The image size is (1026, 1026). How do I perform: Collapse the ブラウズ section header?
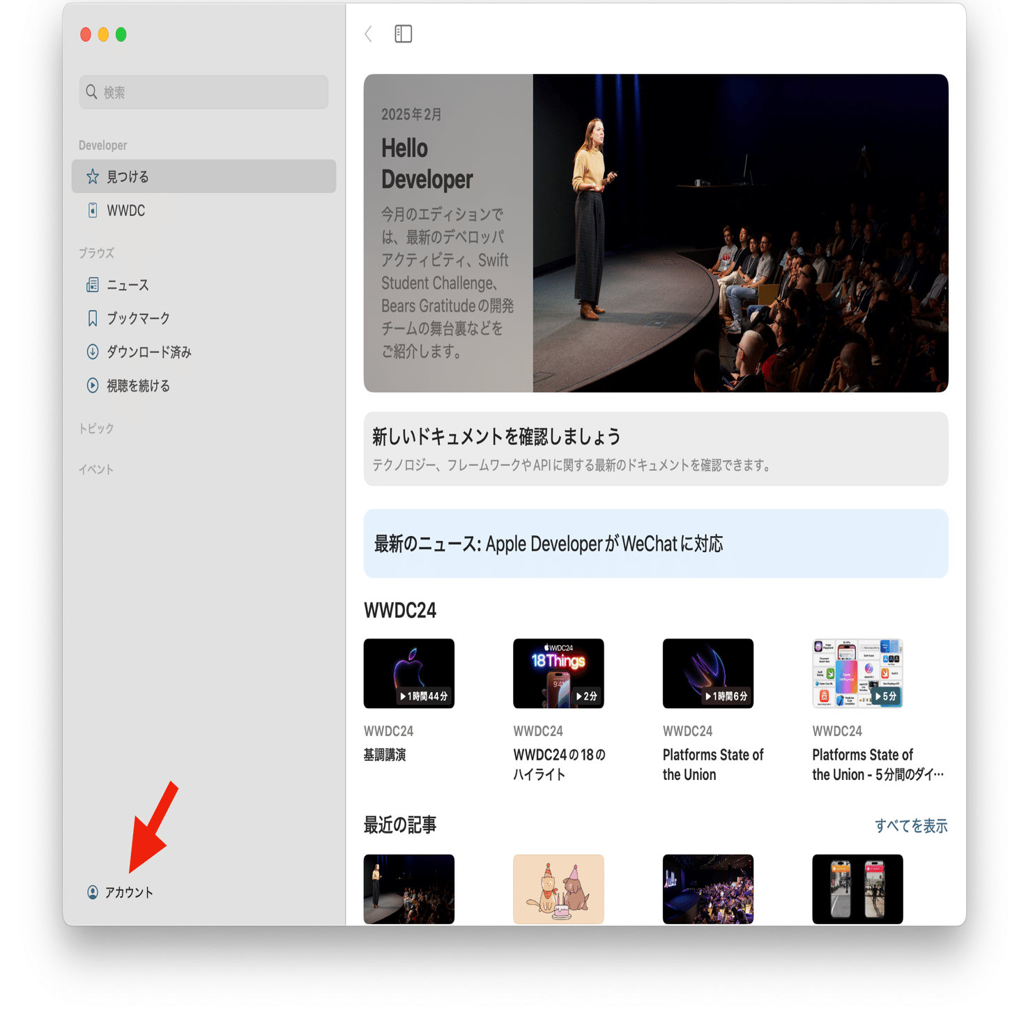(96, 253)
